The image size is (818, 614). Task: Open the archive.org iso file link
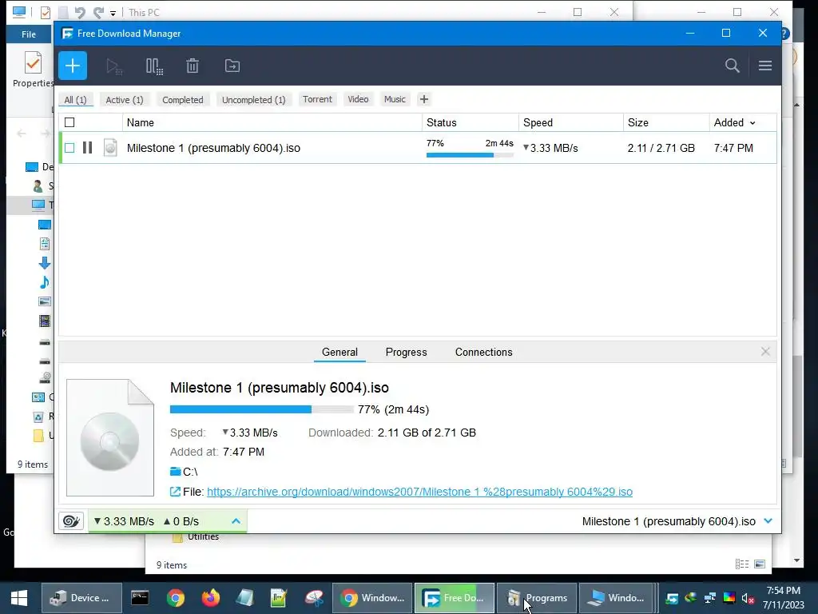pyautogui.click(x=419, y=492)
